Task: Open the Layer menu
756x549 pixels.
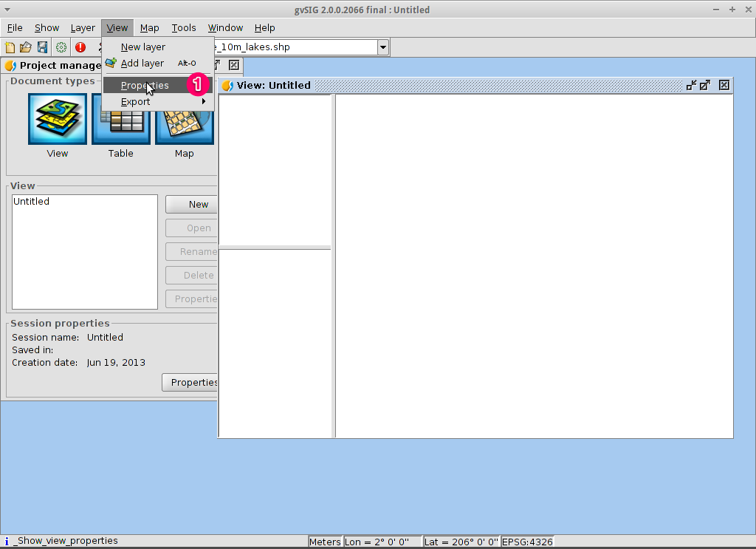Action: click(83, 28)
